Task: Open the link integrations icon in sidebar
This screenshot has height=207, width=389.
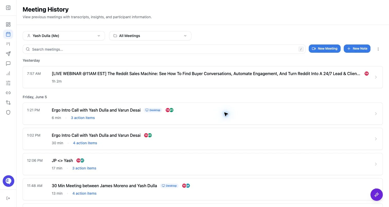Action: tap(8, 93)
